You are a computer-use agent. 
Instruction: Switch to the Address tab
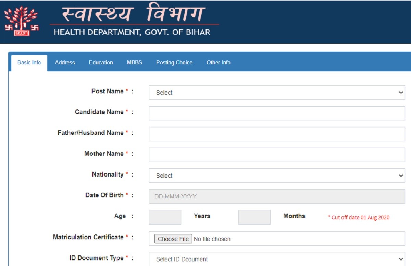[65, 62]
